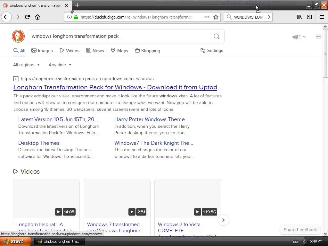Select the Firefox taskbar window button
The image size is (328, 246).
tap(59, 242)
